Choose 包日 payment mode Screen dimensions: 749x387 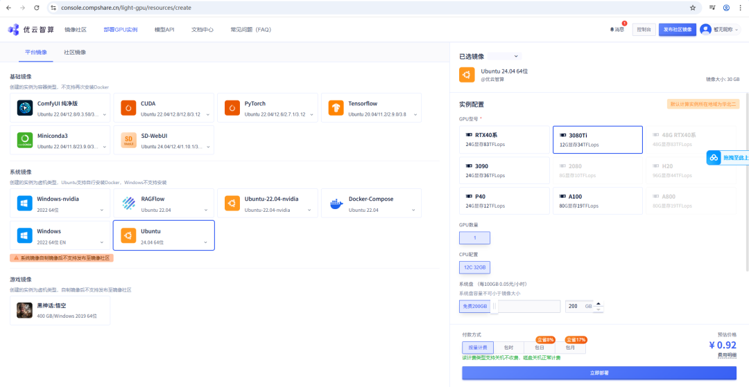540,348
